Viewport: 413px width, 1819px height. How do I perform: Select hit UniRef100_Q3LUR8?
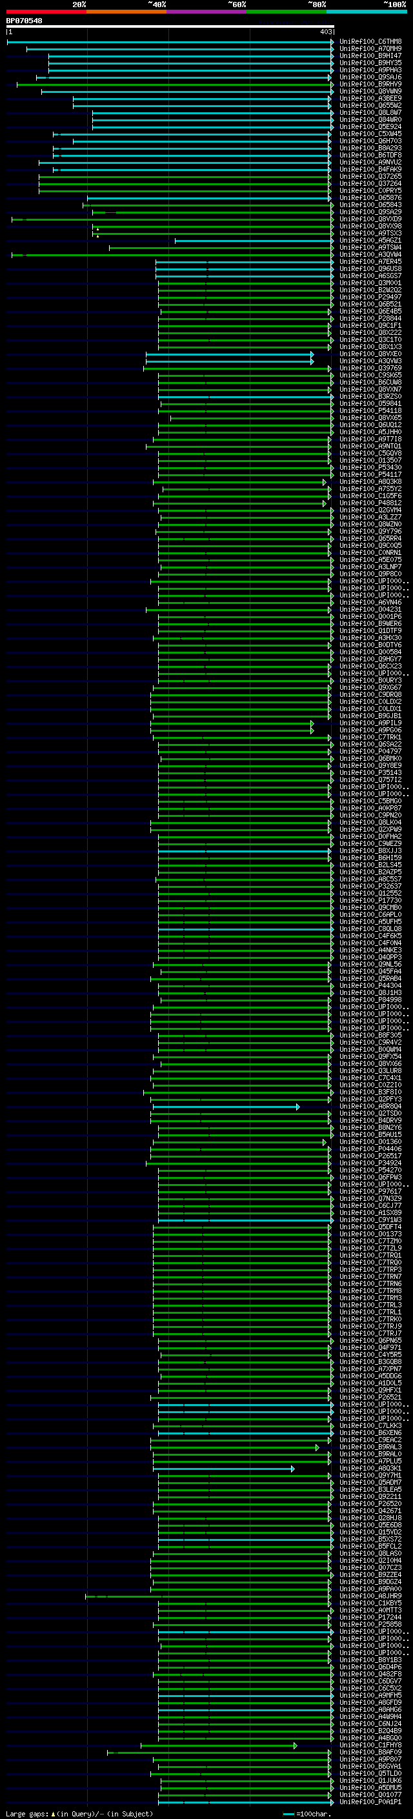tap(370, 1070)
